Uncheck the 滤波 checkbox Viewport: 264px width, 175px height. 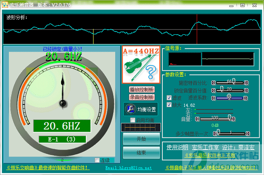coord(169,98)
